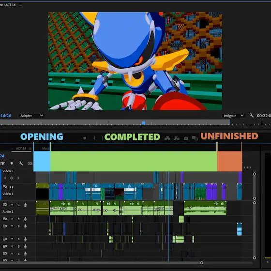Mute the Audio 2 track
The width and height of the screenshot is (271, 271).
coord(12,219)
